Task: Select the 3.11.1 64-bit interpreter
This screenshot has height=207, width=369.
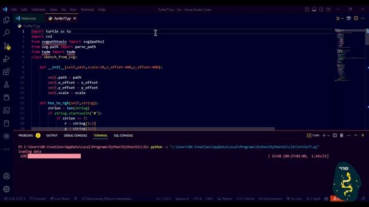Action: [x=246, y=199]
